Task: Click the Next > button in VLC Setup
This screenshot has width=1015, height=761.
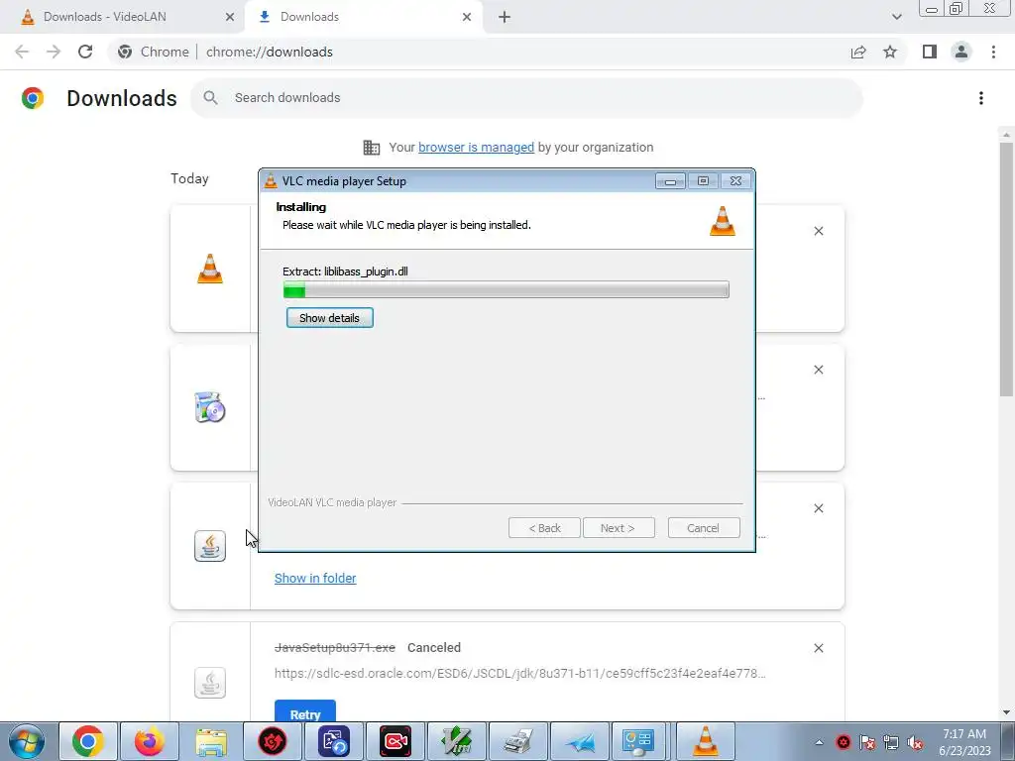Action: click(619, 528)
